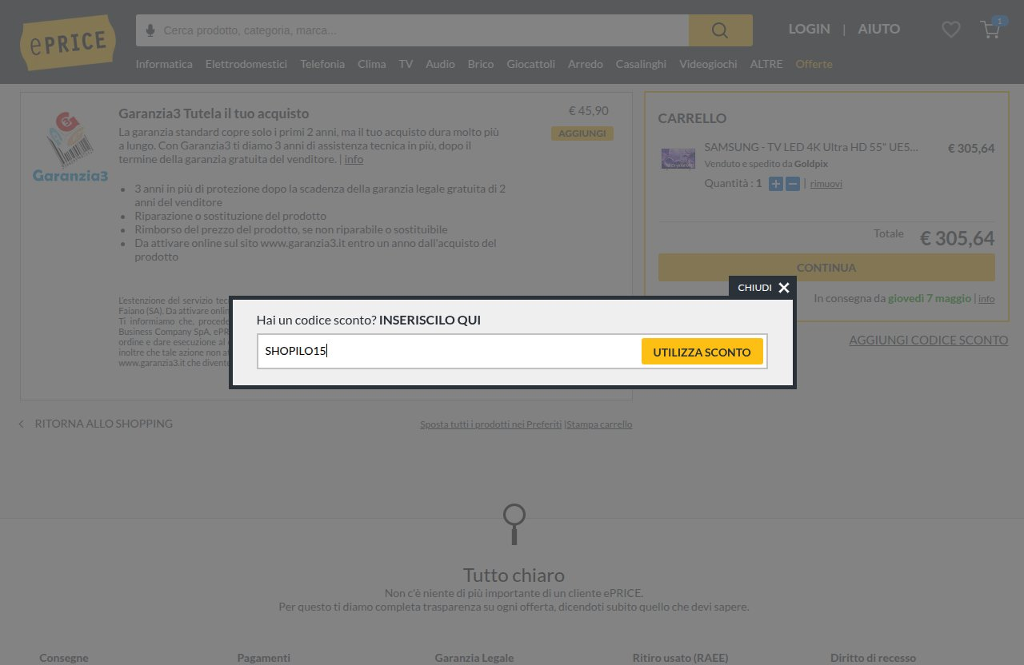Click Sposta tutti i prodotti nei Preferiti
1024x665 pixels.
pyautogui.click(x=491, y=424)
